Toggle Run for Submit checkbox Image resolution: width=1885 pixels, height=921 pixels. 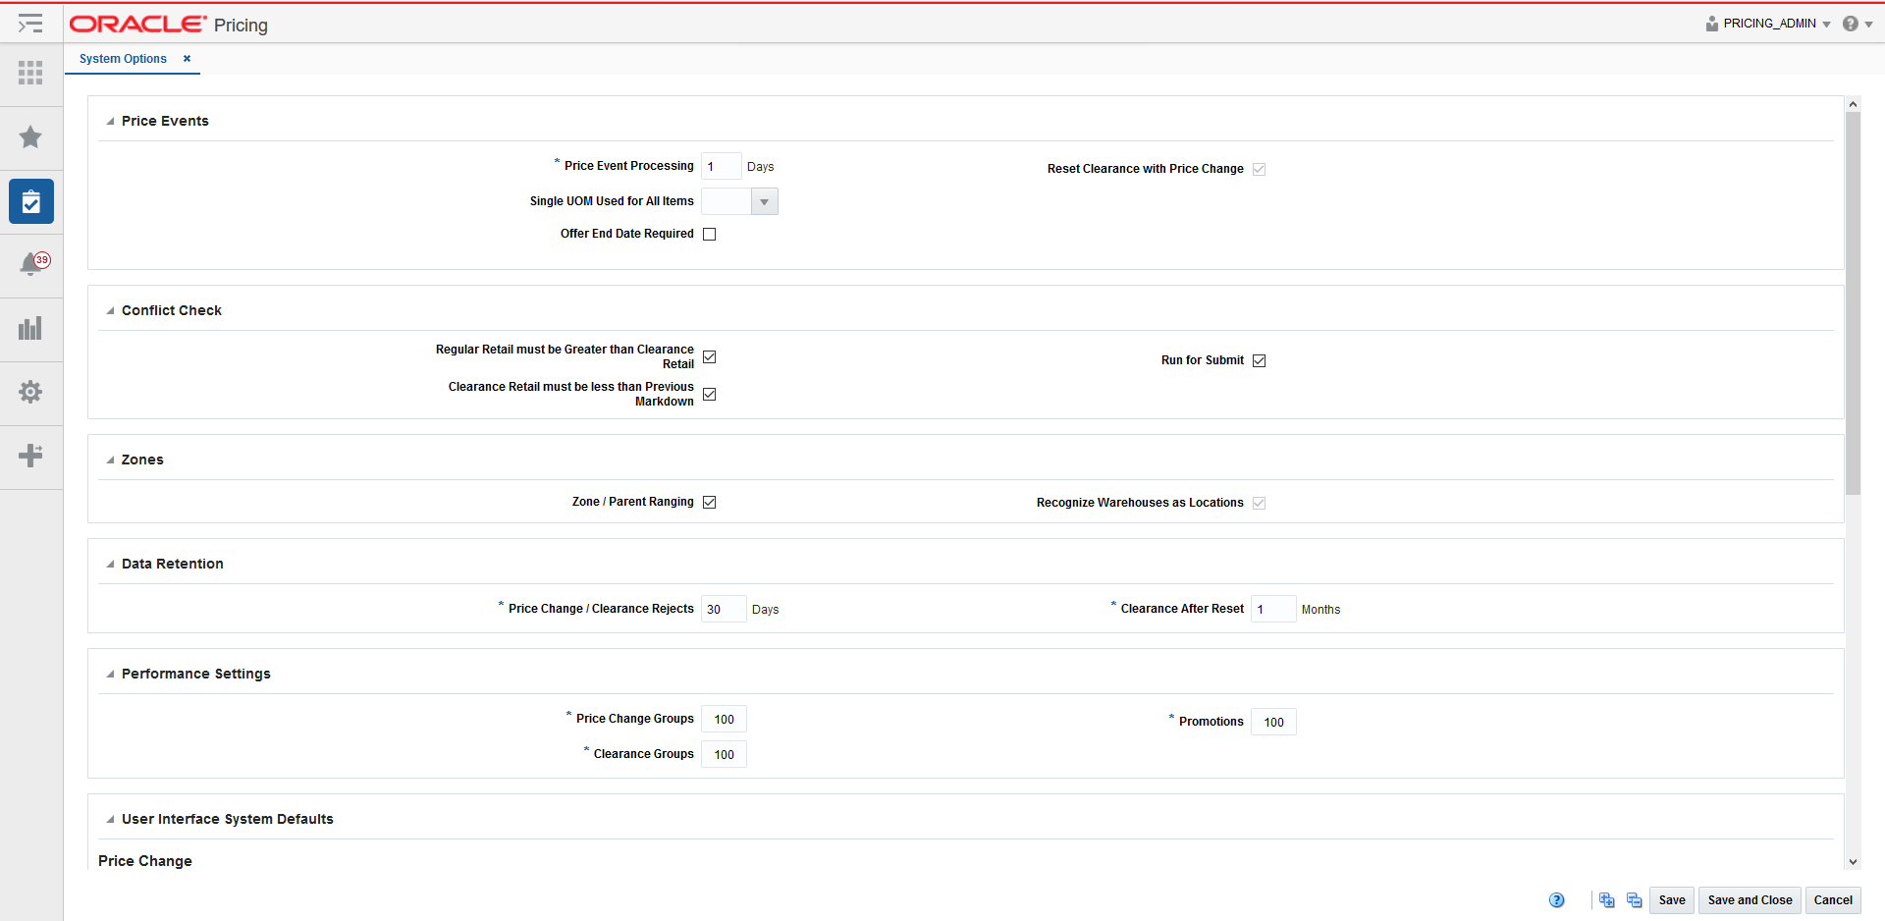tap(1260, 360)
